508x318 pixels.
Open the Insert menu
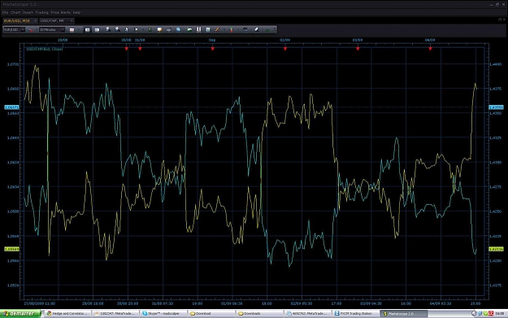tap(28, 12)
